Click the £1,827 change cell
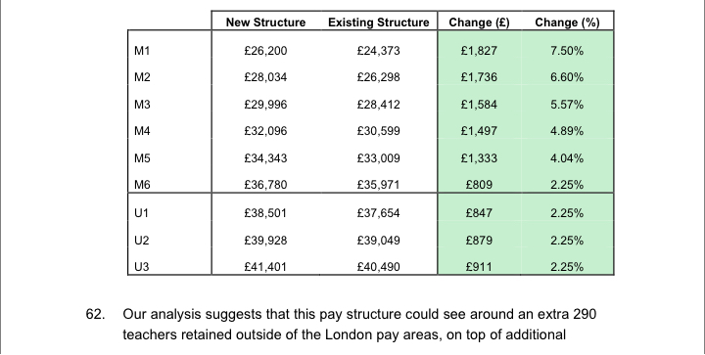This screenshot has width=705, height=355. click(x=479, y=51)
